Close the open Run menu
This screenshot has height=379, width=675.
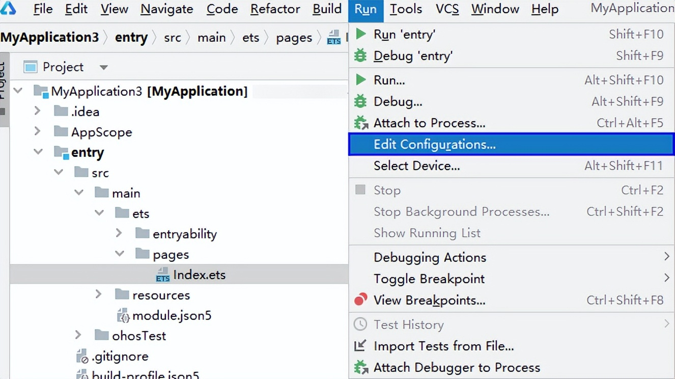point(365,10)
